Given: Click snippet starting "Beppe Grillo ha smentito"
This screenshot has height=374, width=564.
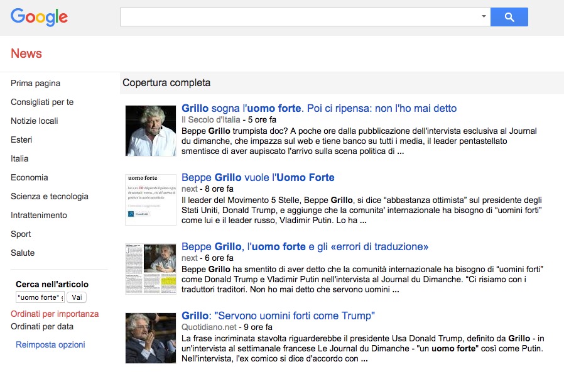Looking at the screenshot, I should 362,279.
